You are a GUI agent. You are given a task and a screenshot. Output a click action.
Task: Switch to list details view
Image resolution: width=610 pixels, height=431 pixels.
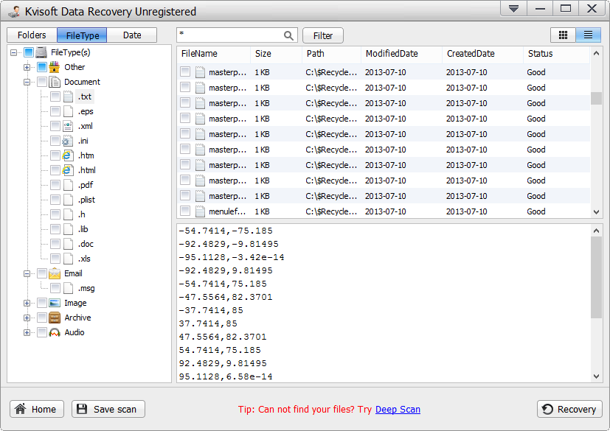(588, 35)
